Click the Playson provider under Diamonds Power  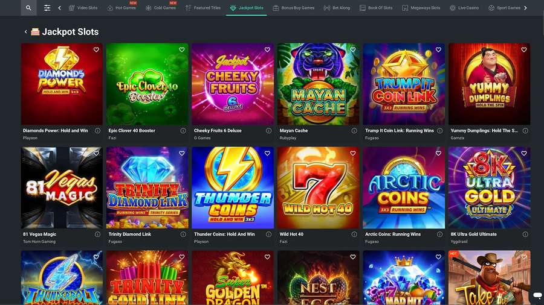pos(30,138)
